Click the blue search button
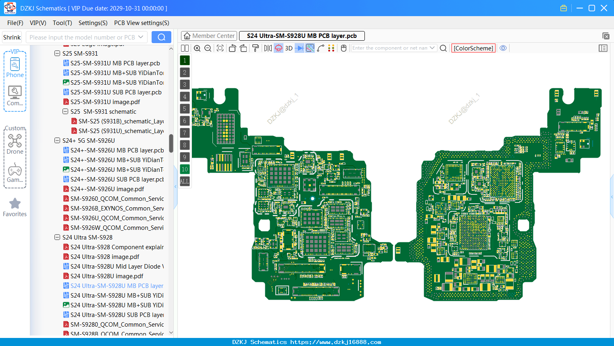 (x=161, y=37)
